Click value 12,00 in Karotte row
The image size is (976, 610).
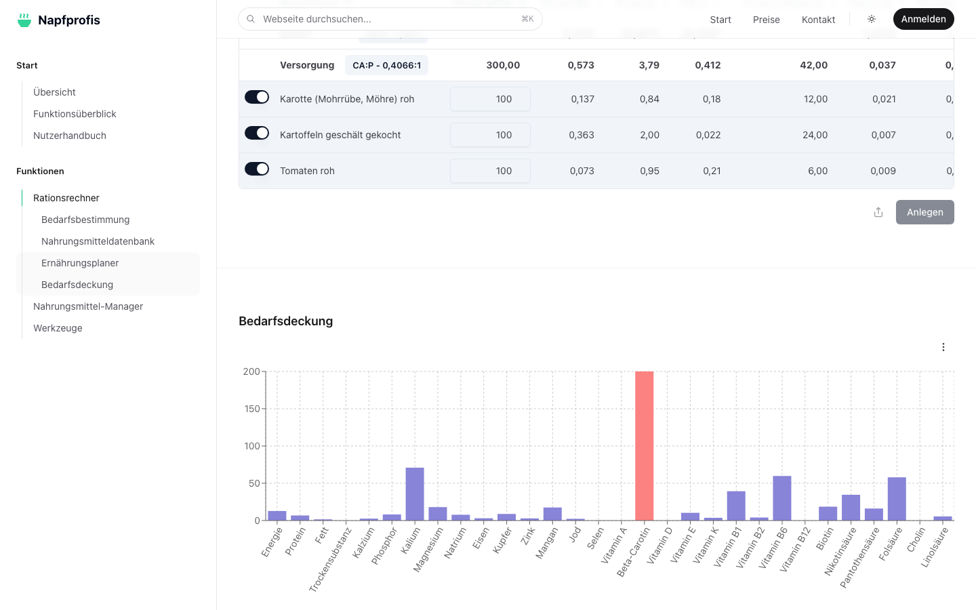click(x=815, y=99)
